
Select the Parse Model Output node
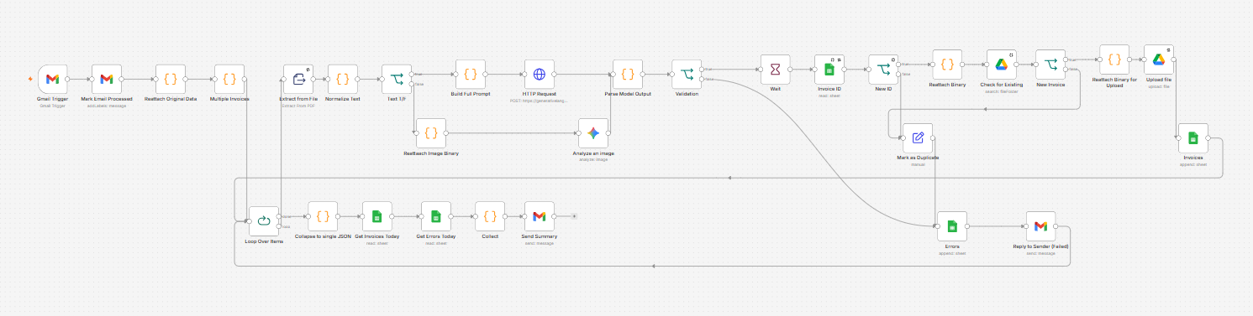tap(627, 75)
